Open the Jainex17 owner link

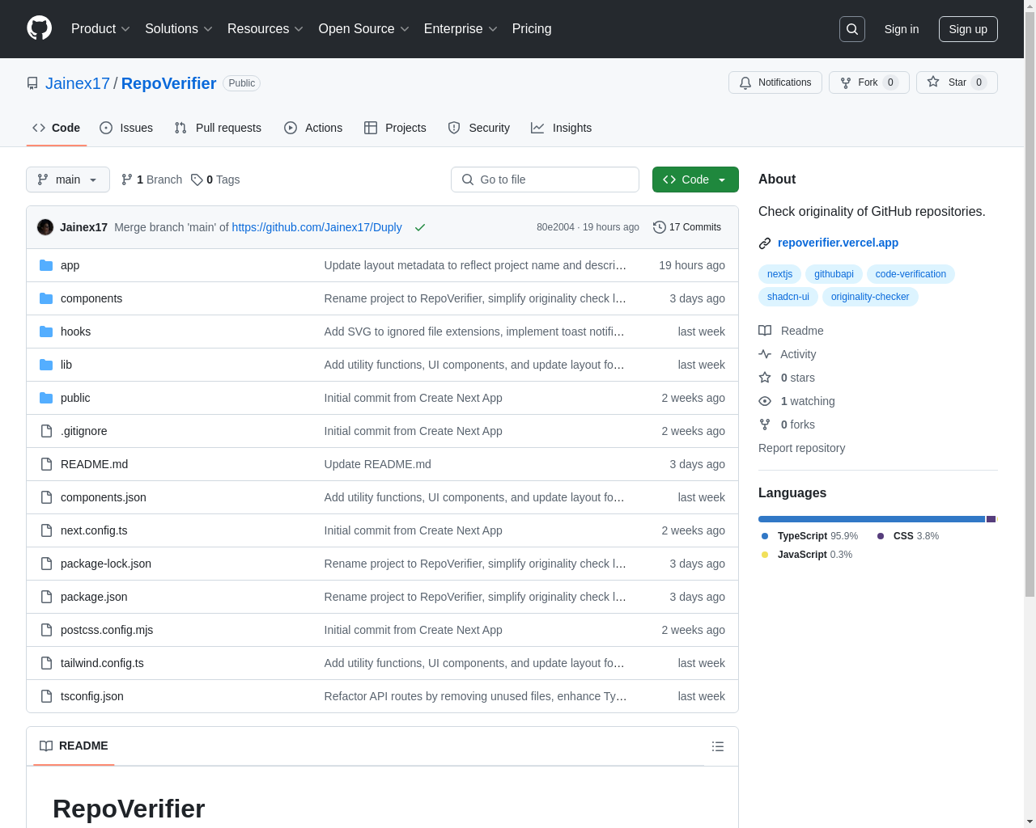78,83
